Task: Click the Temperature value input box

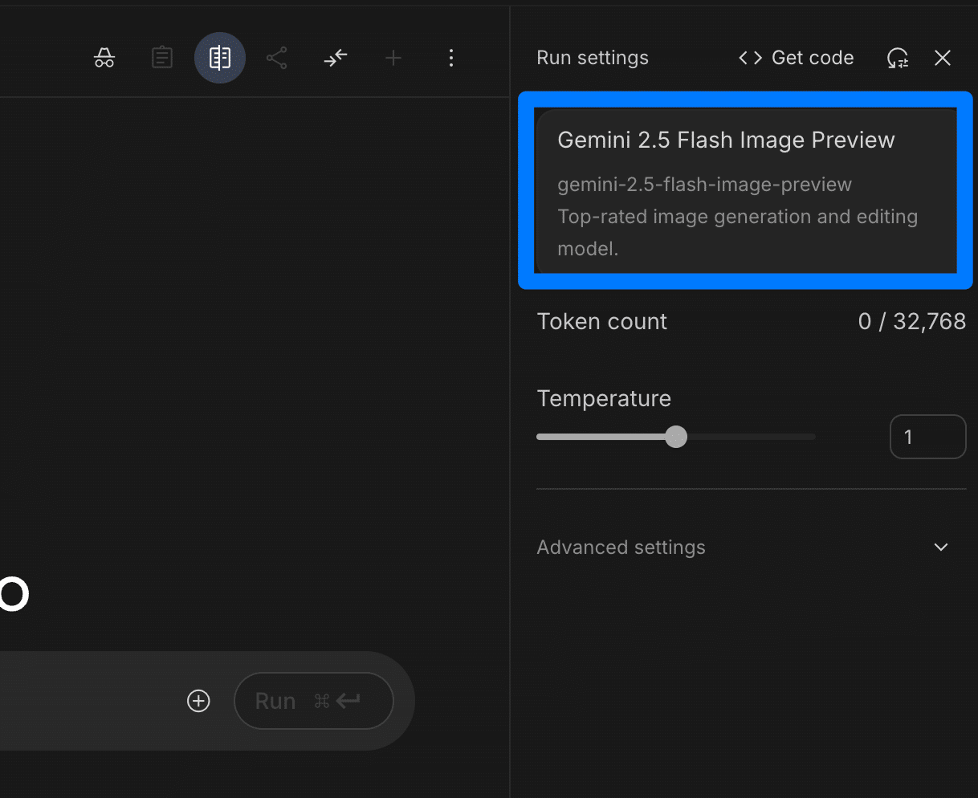Action: point(927,437)
